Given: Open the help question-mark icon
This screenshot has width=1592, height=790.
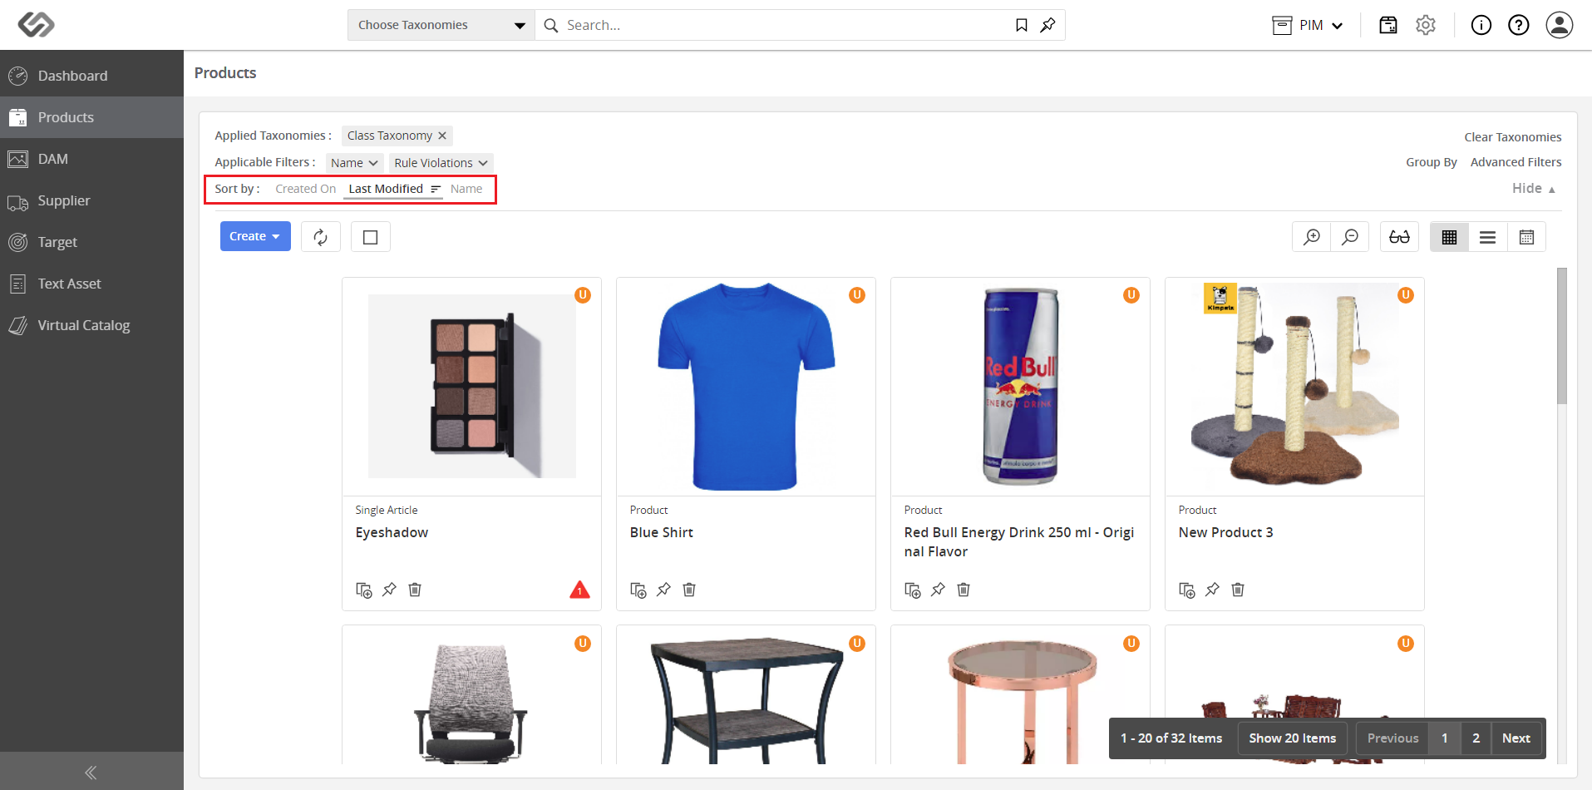Looking at the screenshot, I should coord(1519,25).
